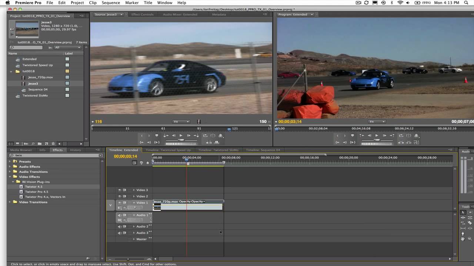This screenshot has width=474, height=266.
Task: Collapse the tut0018 bin in Project panel
Action: 11,71
